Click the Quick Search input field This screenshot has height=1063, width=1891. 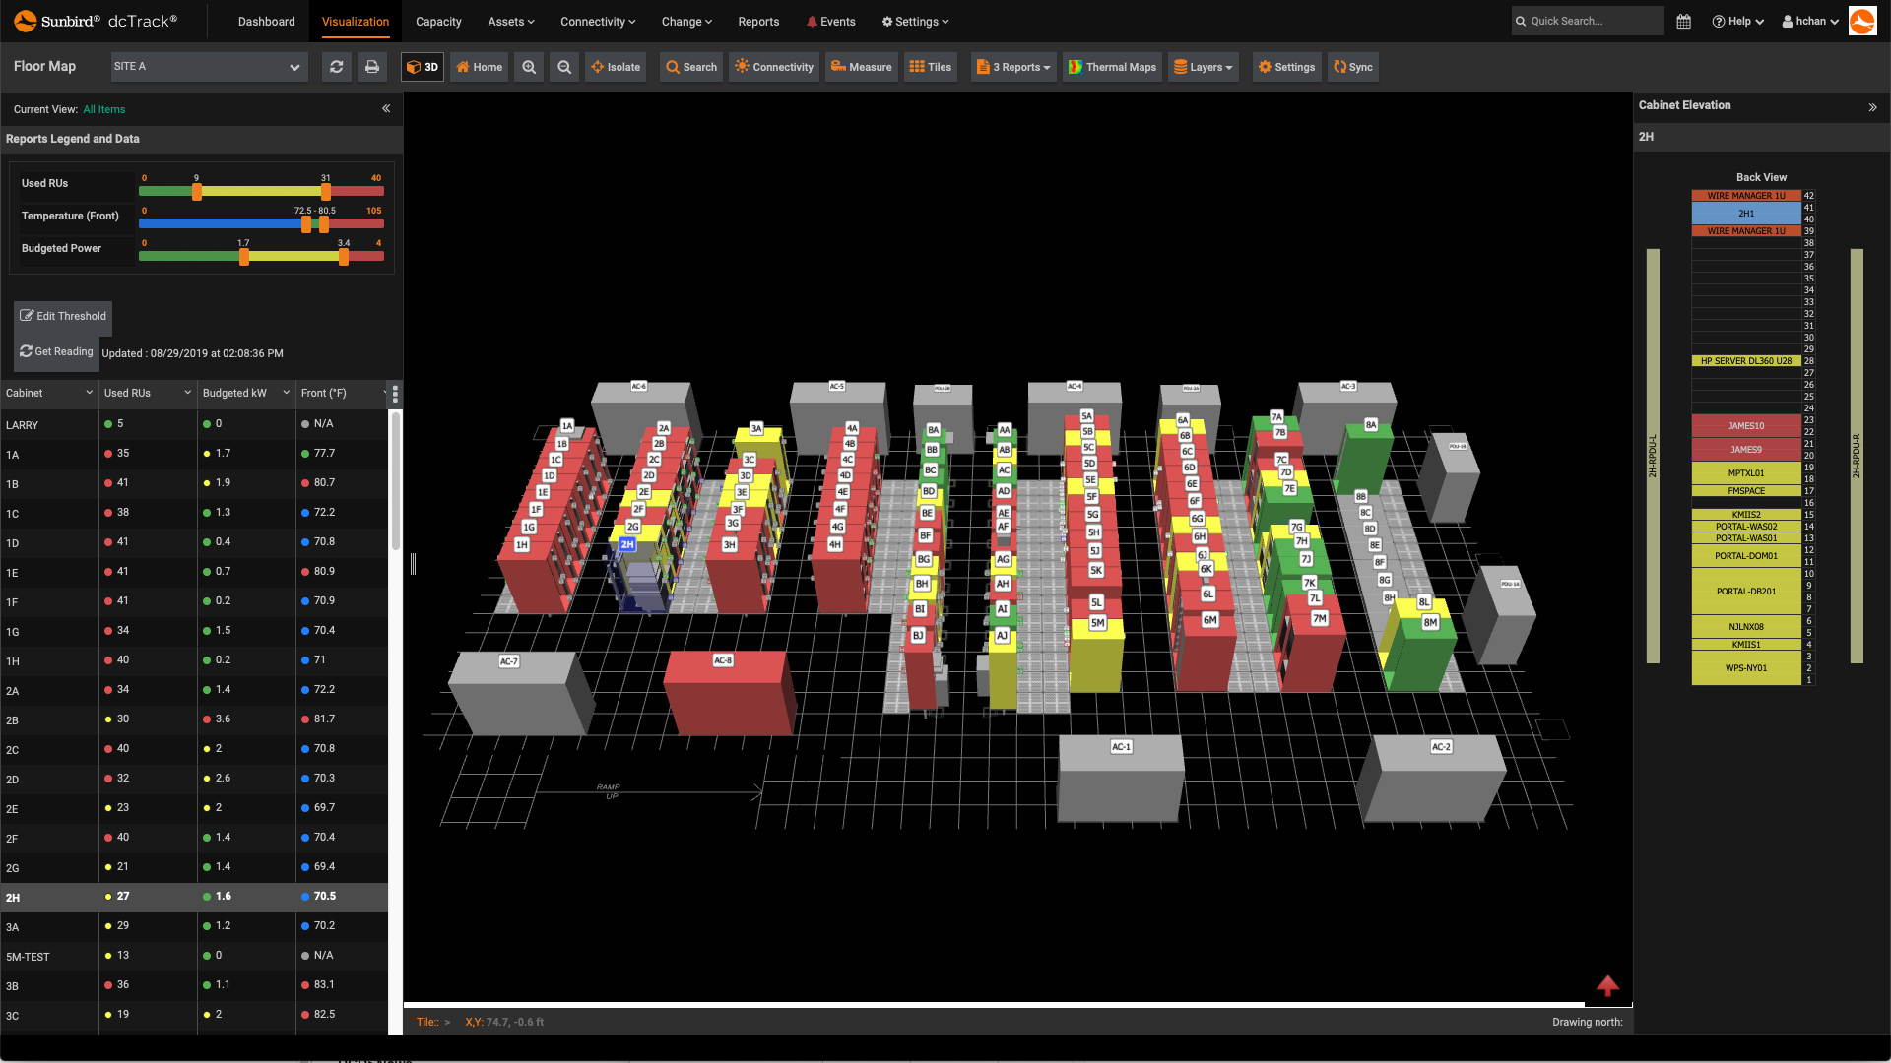tap(1589, 21)
